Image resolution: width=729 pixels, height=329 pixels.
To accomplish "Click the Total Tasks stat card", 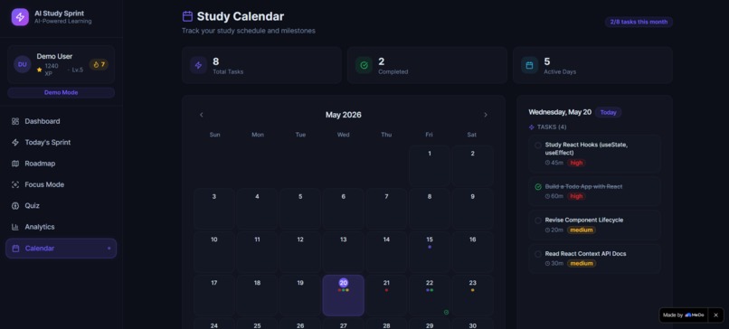I will [261, 65].
